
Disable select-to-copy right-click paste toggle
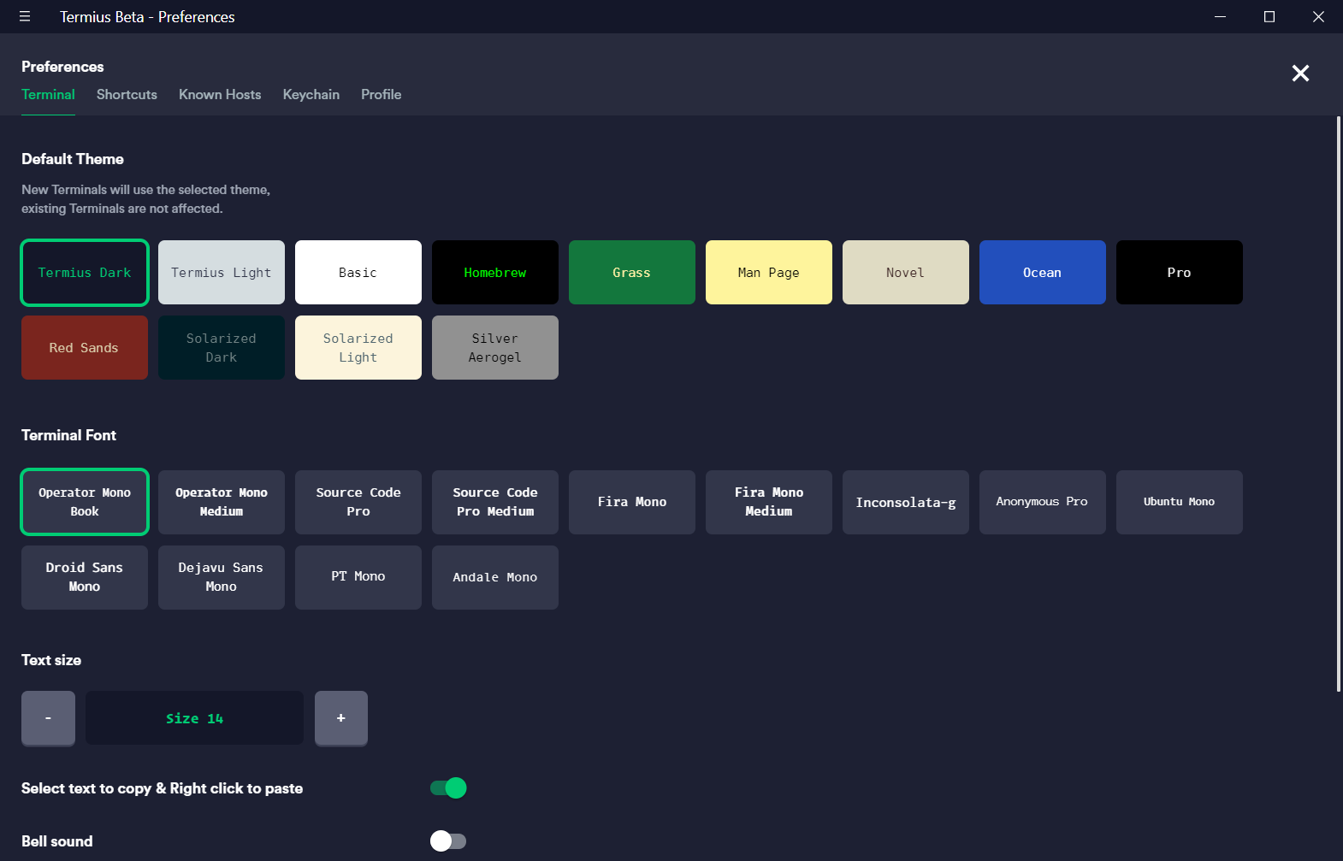(x=448, y=788)
